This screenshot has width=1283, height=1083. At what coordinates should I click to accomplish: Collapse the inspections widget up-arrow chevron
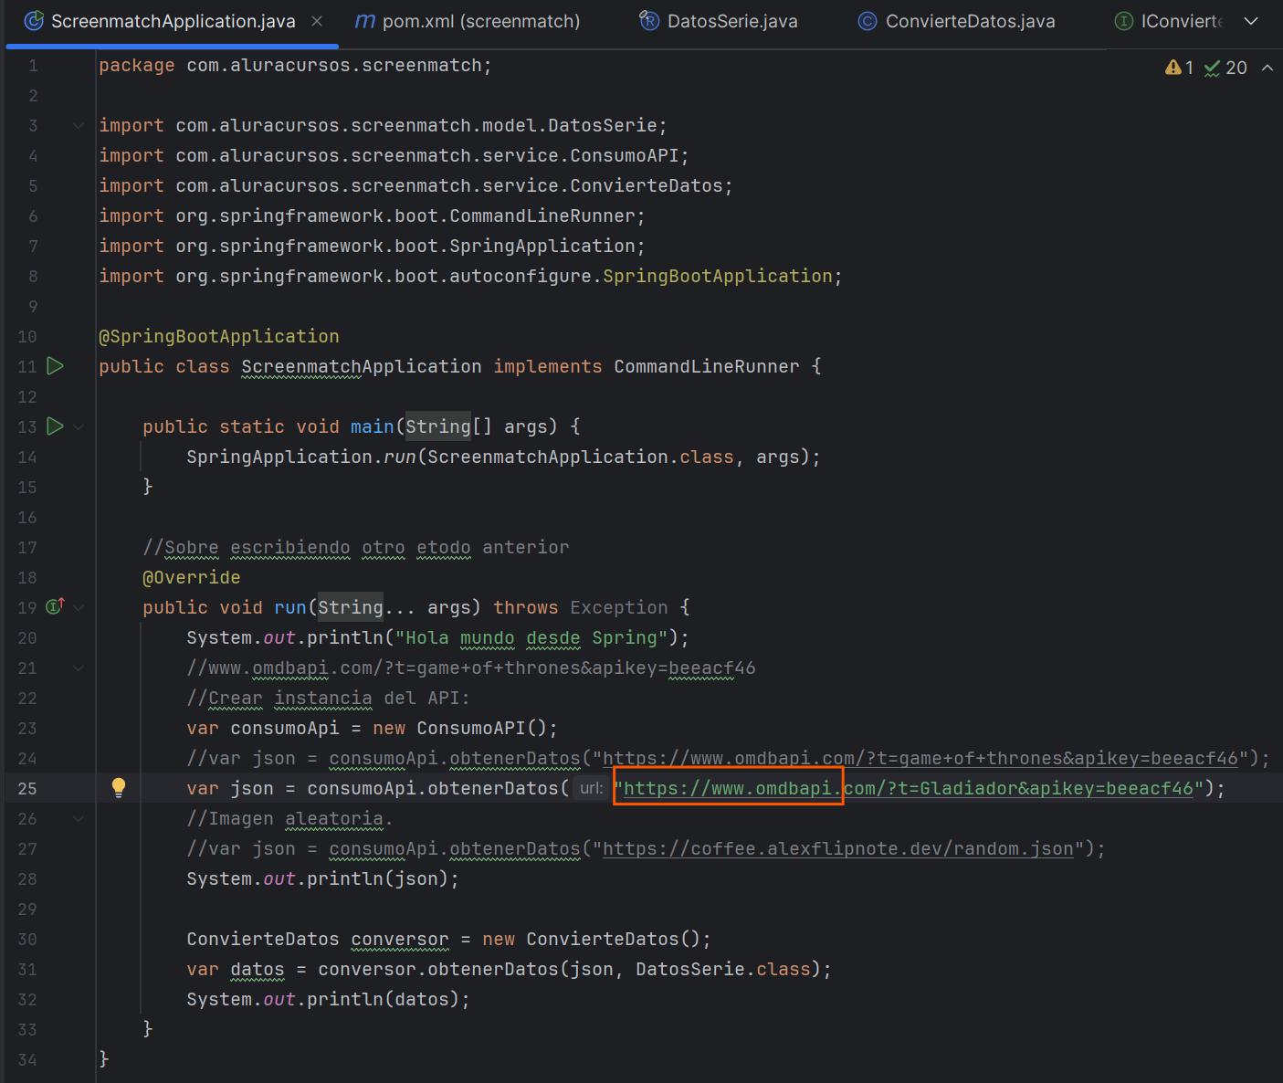coord(1267,68)
